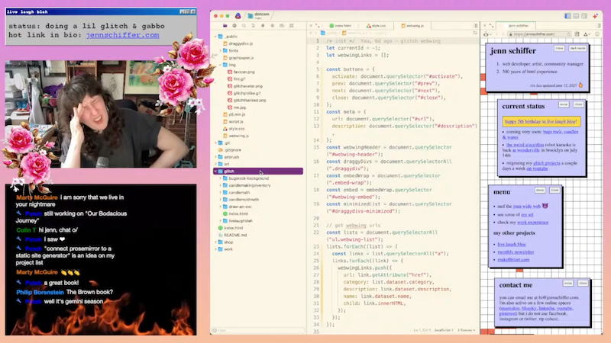The image size is (611, 343).
Task: Click move button on current status card
Action: click(564, 104)
